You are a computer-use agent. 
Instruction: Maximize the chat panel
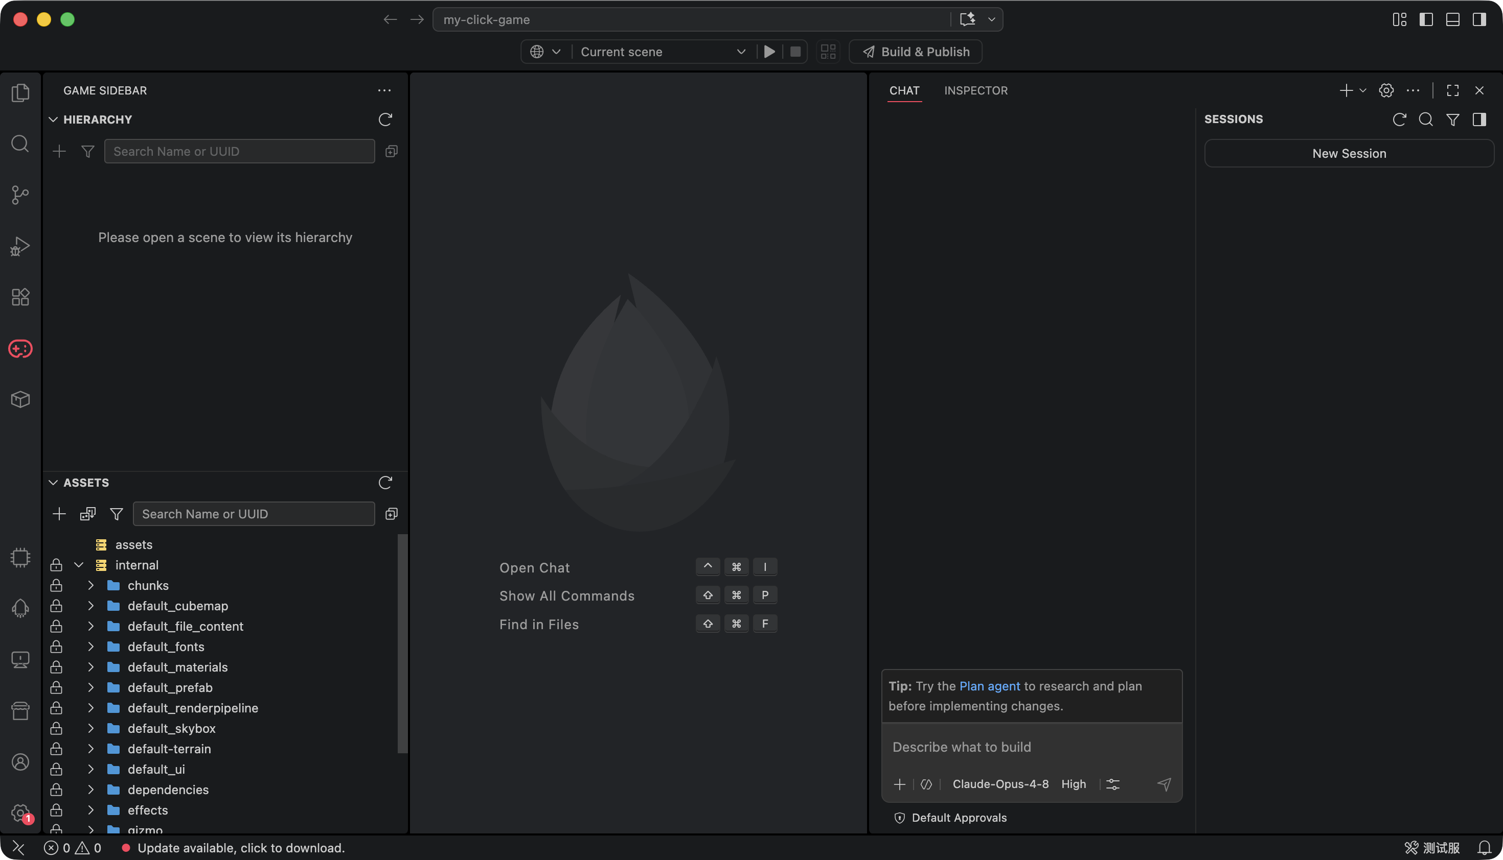(1452, 90)
